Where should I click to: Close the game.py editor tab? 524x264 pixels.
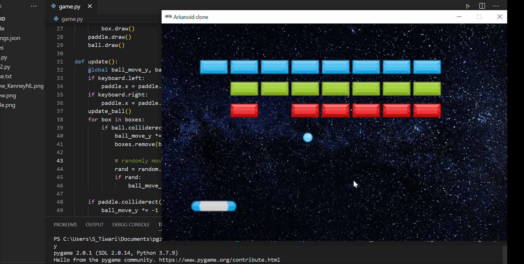(90, 6)
